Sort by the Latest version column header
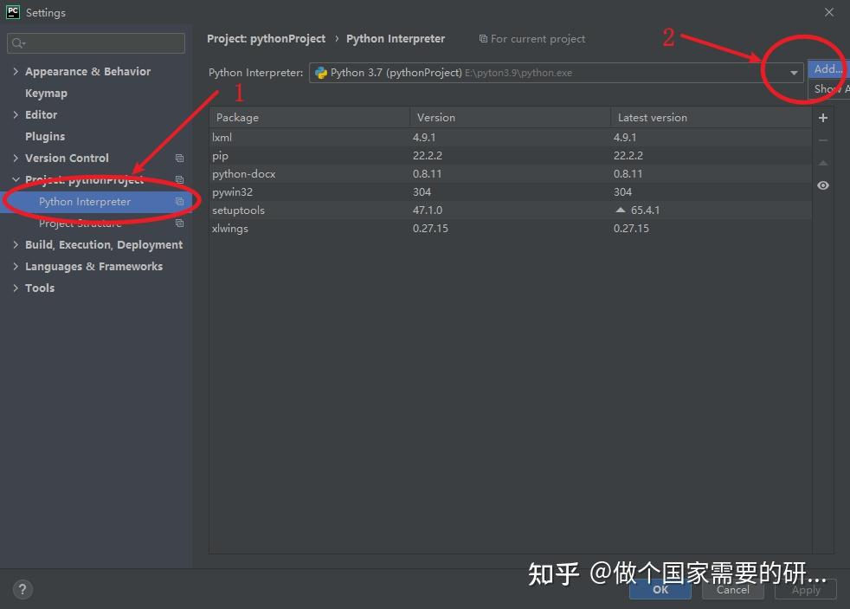Screen dimensions: 850x609 712,117
